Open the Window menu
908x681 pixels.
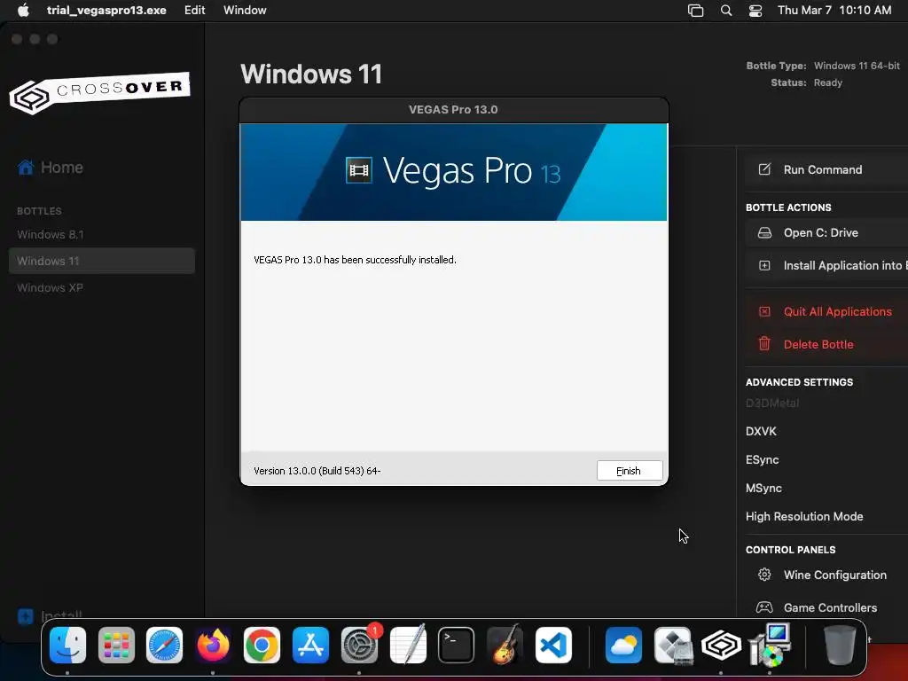tap(245, 11)
